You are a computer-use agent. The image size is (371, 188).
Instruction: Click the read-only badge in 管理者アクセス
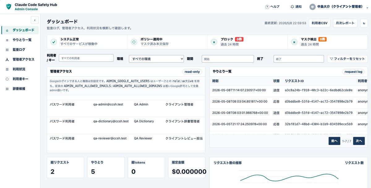(192, 72)
